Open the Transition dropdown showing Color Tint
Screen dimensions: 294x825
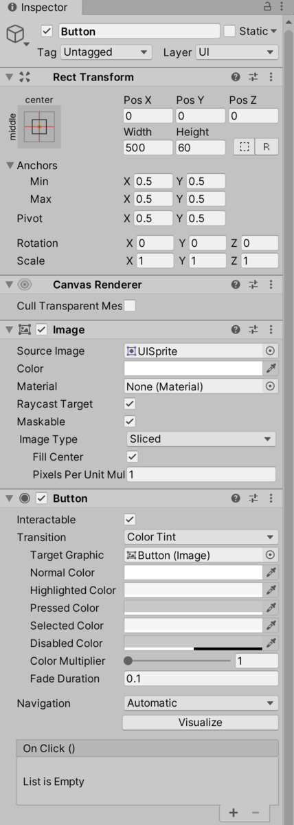pyautogui.click(x=201, y=538)
